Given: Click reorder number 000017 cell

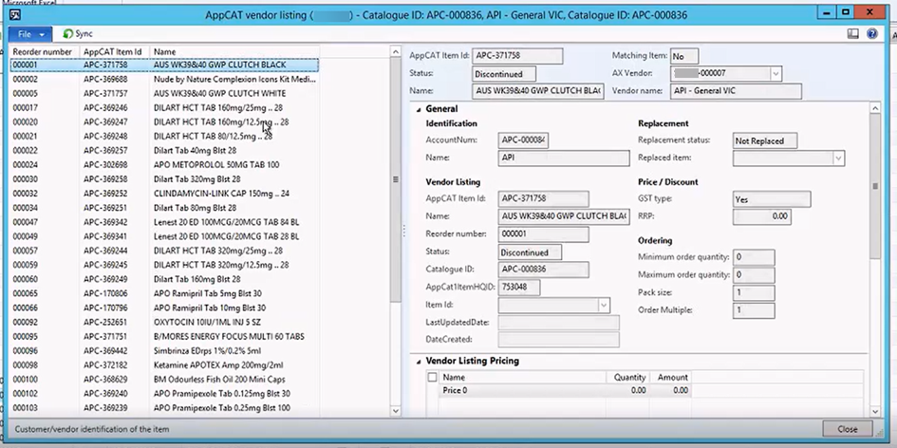Looking at the screenshot, I should click(45, 107).
